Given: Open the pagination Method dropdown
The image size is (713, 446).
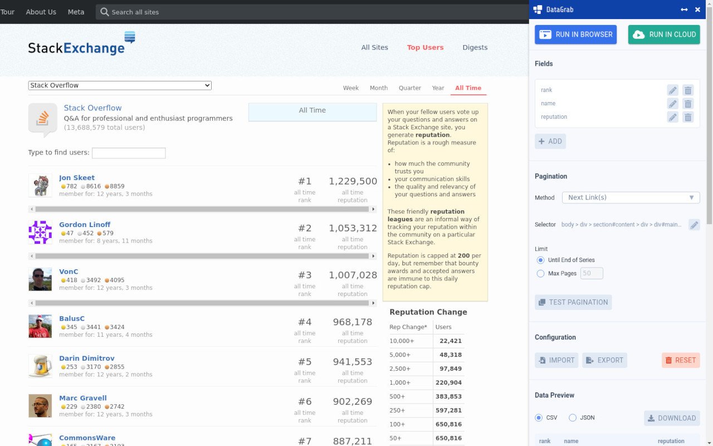Looking at the screenshot, I should 631,197.
